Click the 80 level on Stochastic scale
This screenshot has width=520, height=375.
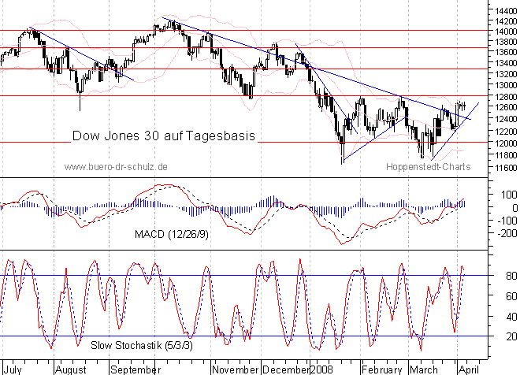coord(511,276)
